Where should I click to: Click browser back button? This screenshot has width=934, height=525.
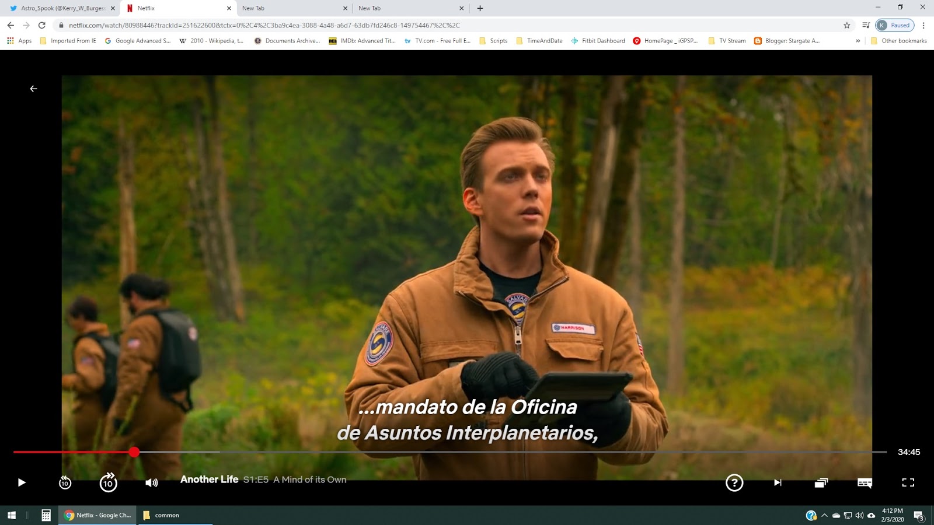(x=11, y=25)
